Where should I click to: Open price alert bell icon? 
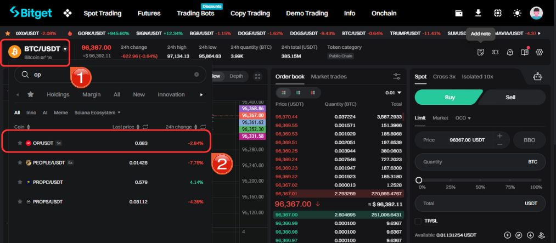click(x=510, y=52)
